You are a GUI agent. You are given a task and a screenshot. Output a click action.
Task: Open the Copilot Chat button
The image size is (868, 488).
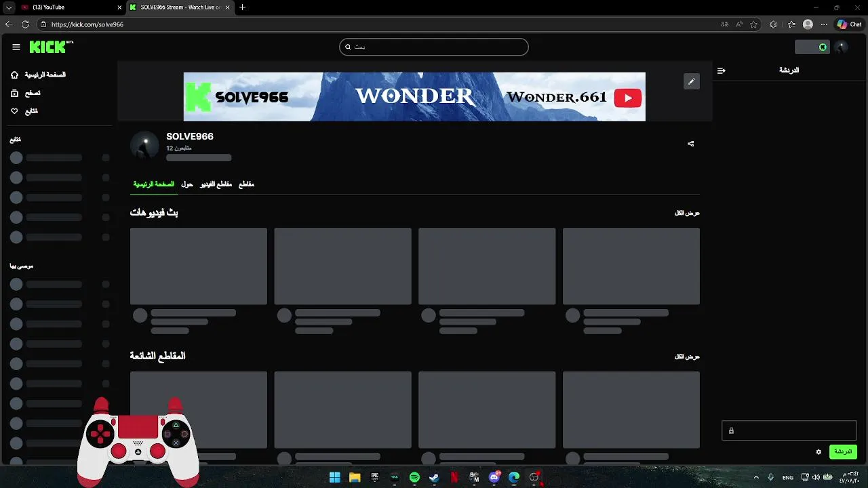pos(849,24)
